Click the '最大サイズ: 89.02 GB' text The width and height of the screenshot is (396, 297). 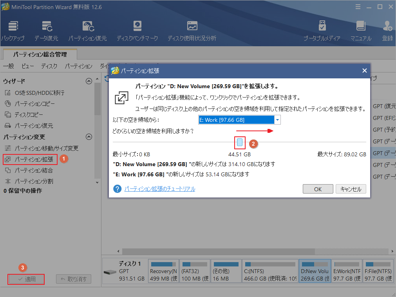click(342, 154)
